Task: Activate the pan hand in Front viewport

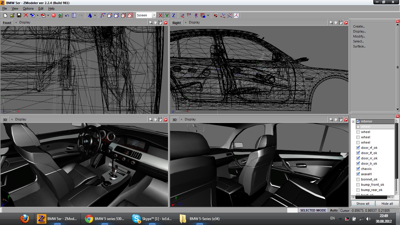Action: [x=155, y=23]
